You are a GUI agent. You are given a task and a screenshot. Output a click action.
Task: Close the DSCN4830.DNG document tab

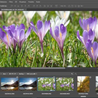click(26, 10)
